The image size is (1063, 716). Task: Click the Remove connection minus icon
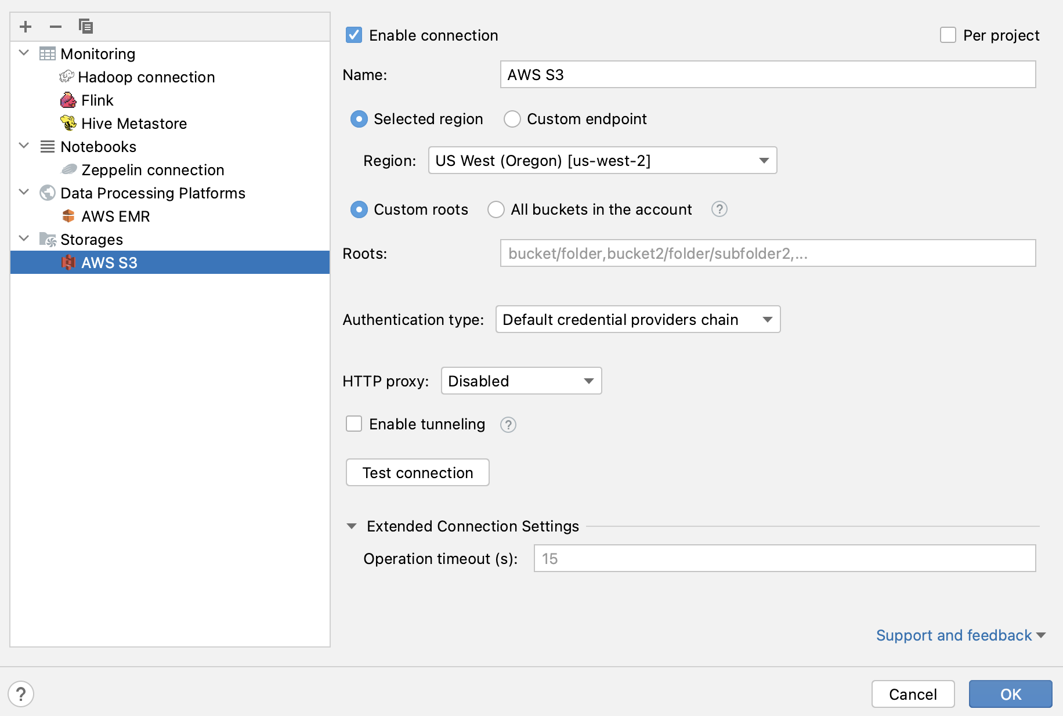point(56,27)
